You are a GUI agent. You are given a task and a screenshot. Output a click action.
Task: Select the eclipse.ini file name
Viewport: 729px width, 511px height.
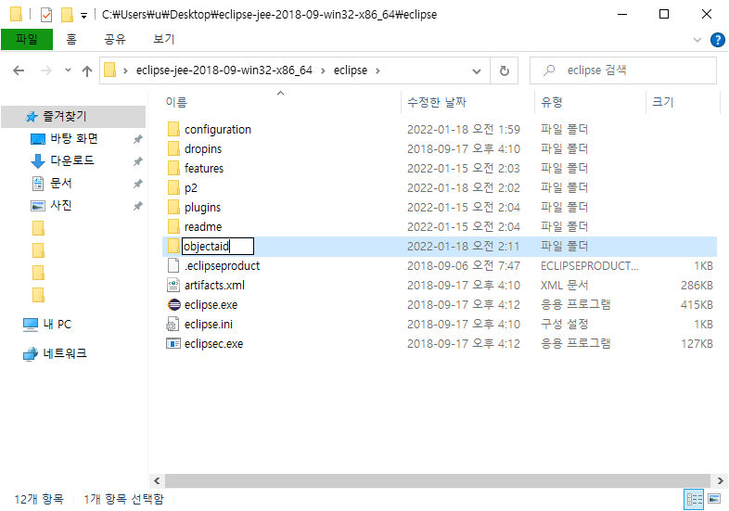(x=209, y=324)
